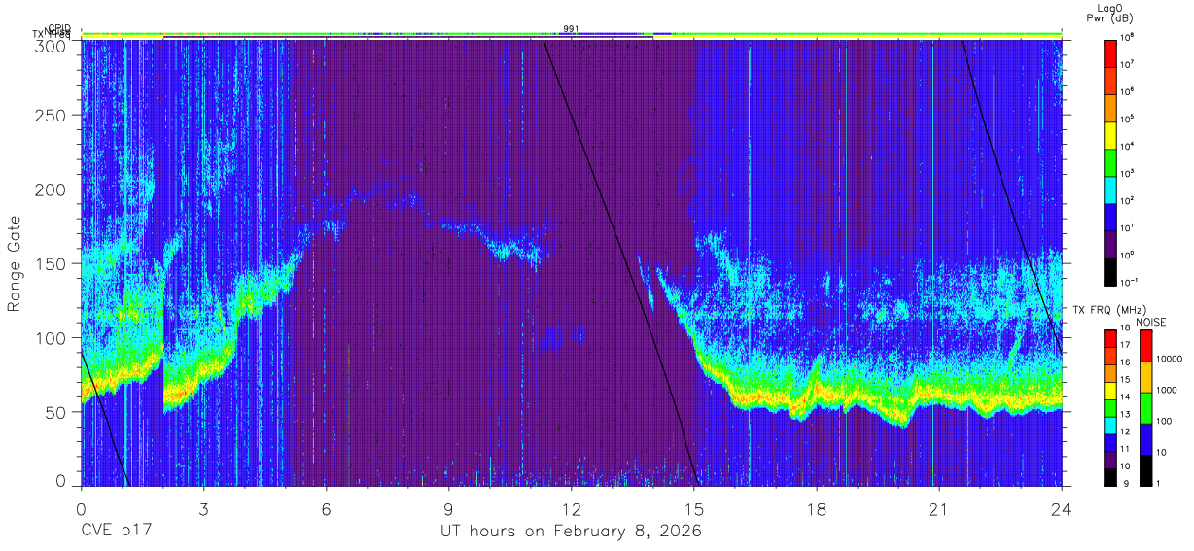Image resolution: width=1194 pixels, height=551 pixels.
Task: Click the x-axis tick label 12
Action: pyautogui.click(x=572, y=509)
